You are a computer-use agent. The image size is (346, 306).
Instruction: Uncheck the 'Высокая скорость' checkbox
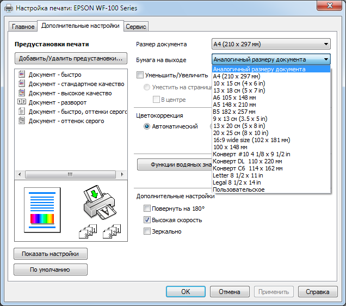point(147,220)
